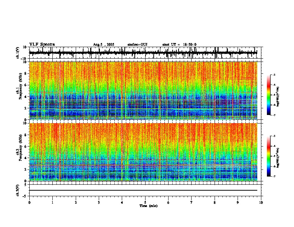This screenshot has height=227, width=294.
Task: Click the "4" tick on the time axis
Action: coord(122,203)
